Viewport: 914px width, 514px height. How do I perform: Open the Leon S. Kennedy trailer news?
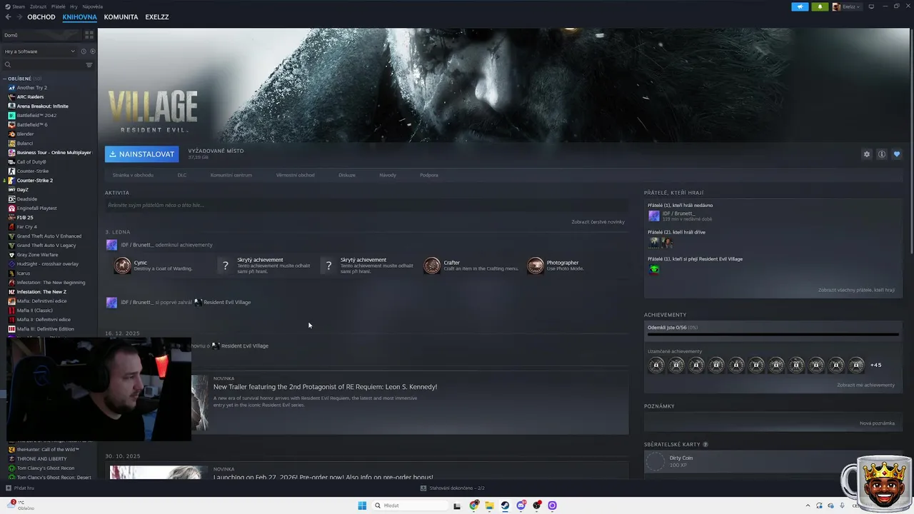click(x=325, y=387)
